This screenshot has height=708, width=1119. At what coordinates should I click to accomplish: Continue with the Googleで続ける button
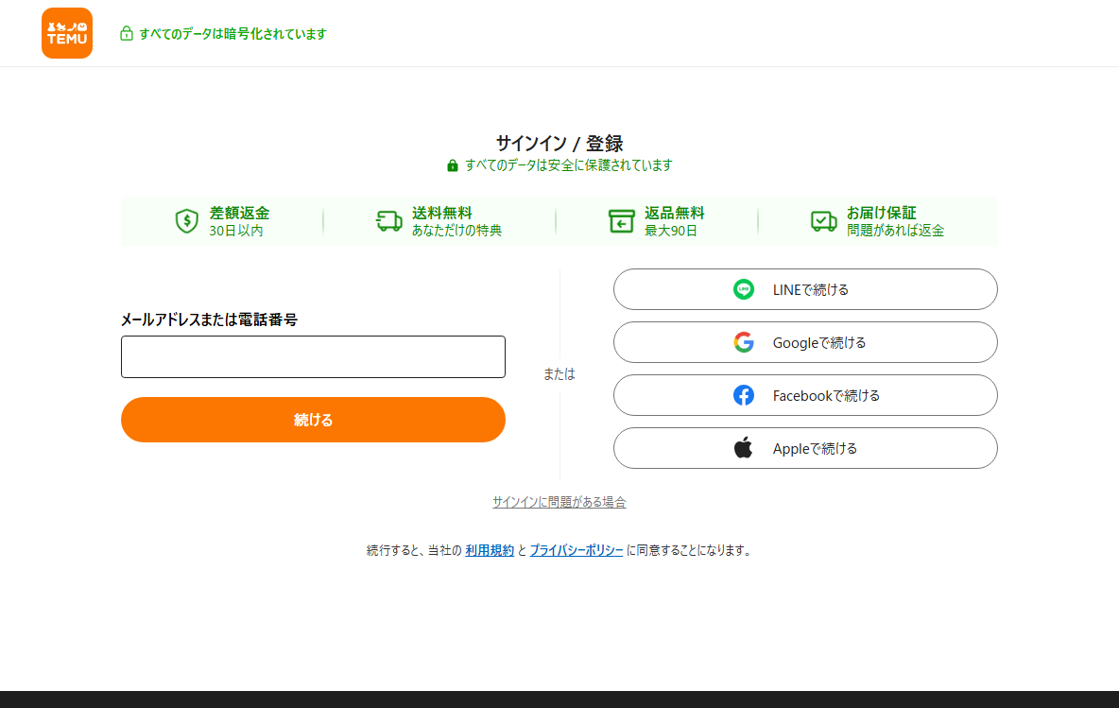coord(806,342)
